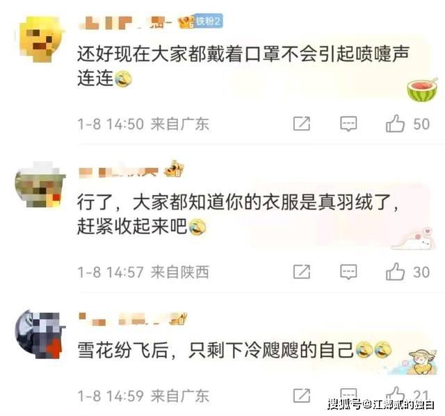Tap the seal sticker on second comment
Image resolution: width=445 pixels, height=416 pixels.
[414, 239]
